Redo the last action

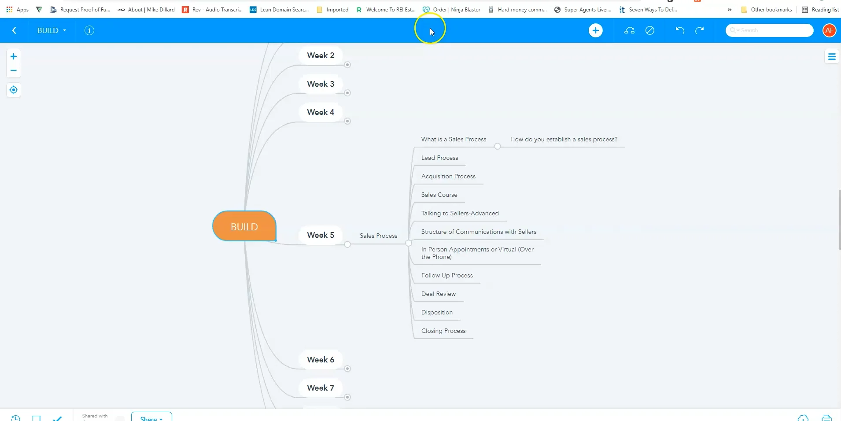(x=700, y=30)
